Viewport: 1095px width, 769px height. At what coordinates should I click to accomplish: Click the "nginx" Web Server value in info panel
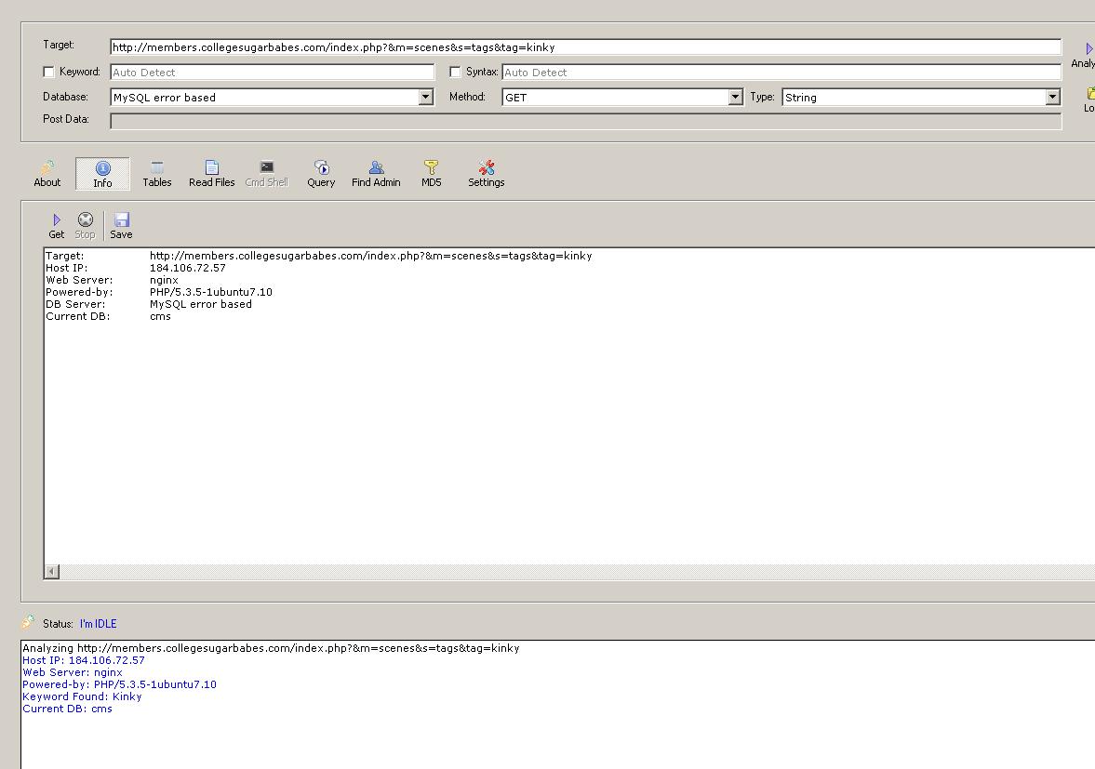point(164,280)
